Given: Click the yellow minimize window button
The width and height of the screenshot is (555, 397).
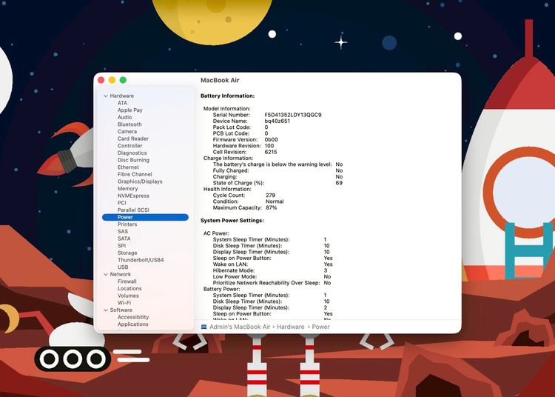Looking at the screenshot, I should (x=112, y=80).
